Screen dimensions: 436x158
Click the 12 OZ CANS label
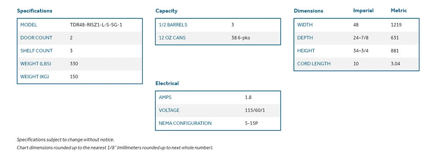click(x=172, y=38)
